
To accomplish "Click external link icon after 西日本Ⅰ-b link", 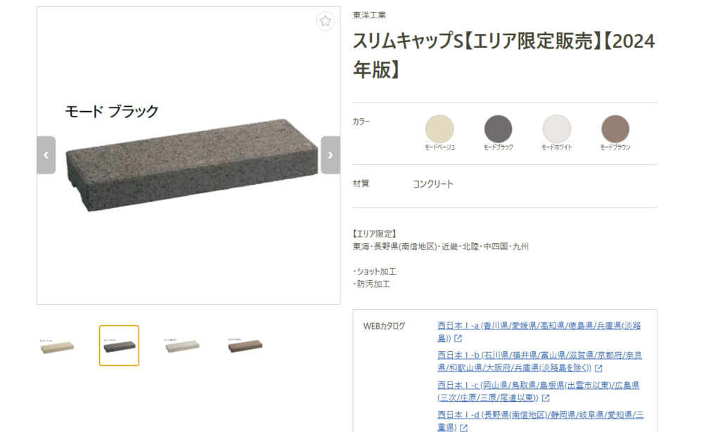I will (598, 368).
